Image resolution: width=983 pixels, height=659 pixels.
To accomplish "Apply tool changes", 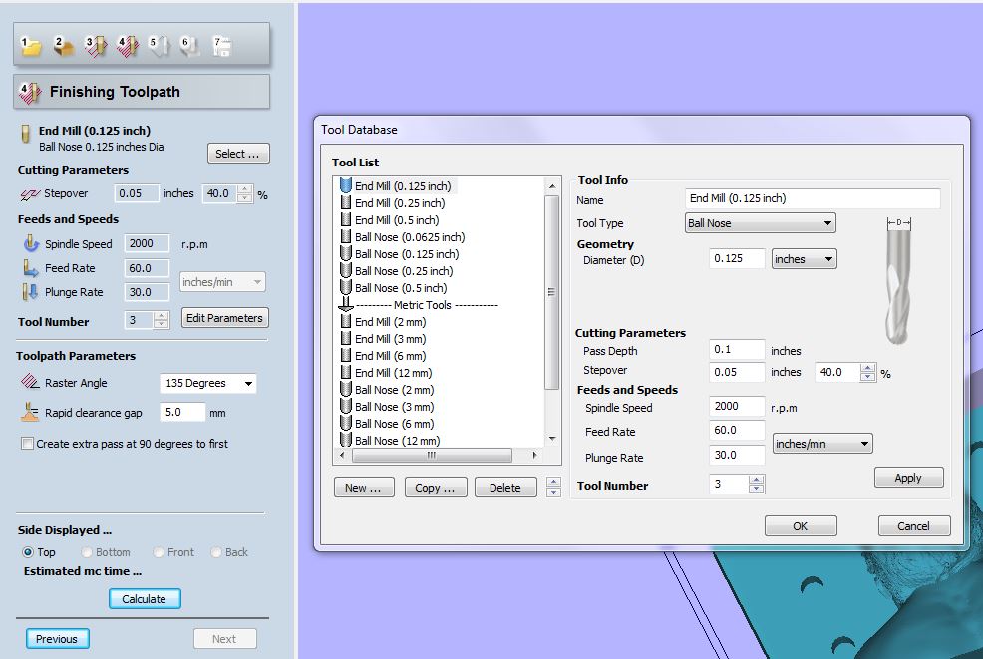I will pos(908,478).
